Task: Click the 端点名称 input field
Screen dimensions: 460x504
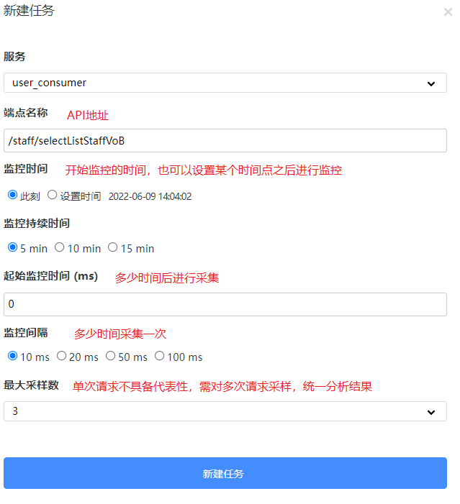Action: click(x=225, y=140)
